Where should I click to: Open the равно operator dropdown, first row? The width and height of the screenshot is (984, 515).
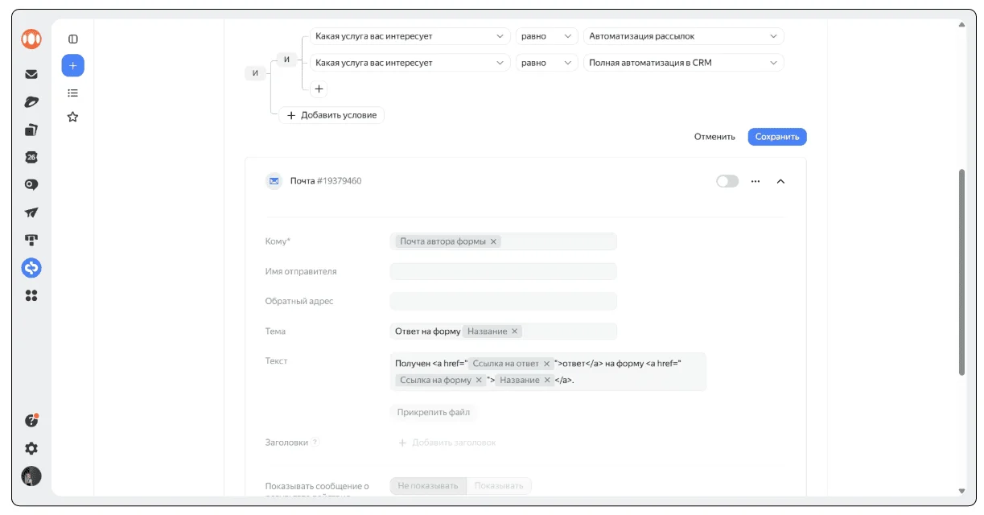[547, 36]
